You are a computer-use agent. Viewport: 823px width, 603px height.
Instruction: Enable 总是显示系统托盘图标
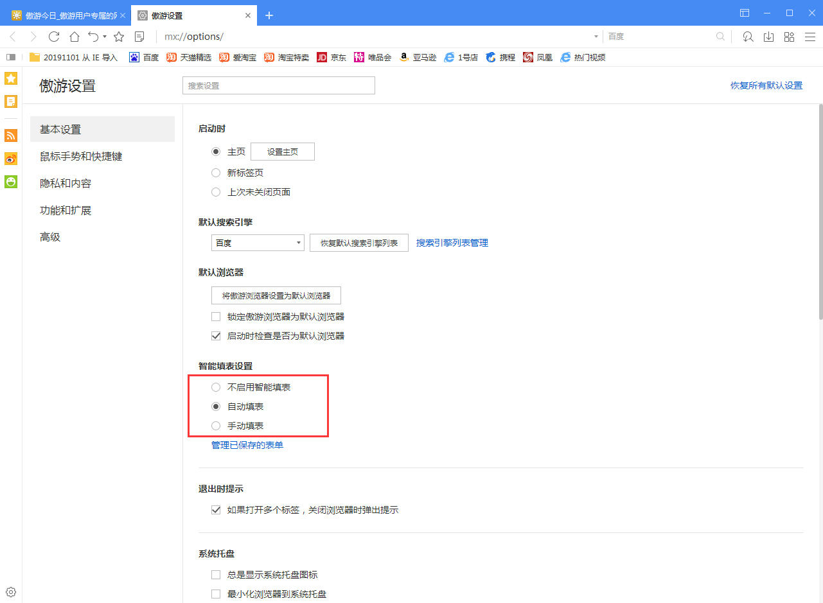[216, 574]
